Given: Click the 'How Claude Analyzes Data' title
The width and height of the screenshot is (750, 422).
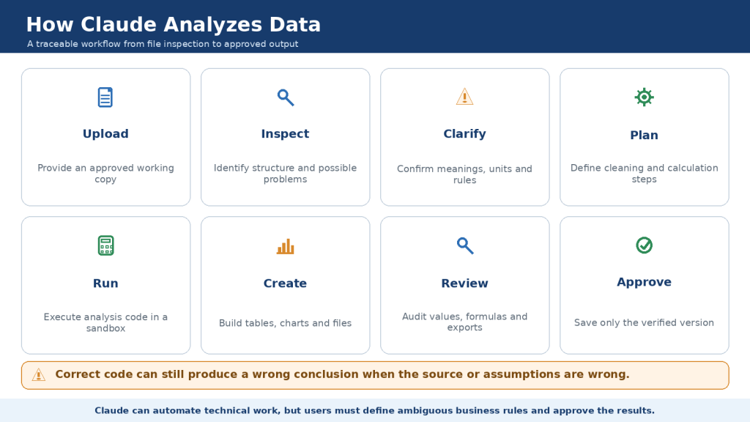Looking at the screenshot, I should (x=173, y=24).
